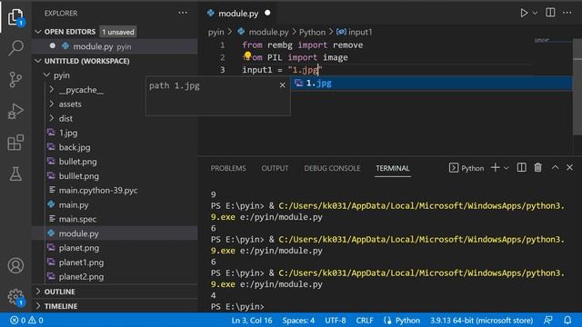The image size is (582, 327).
Task: Click the feedback icon in status bar
Action: 548,320
